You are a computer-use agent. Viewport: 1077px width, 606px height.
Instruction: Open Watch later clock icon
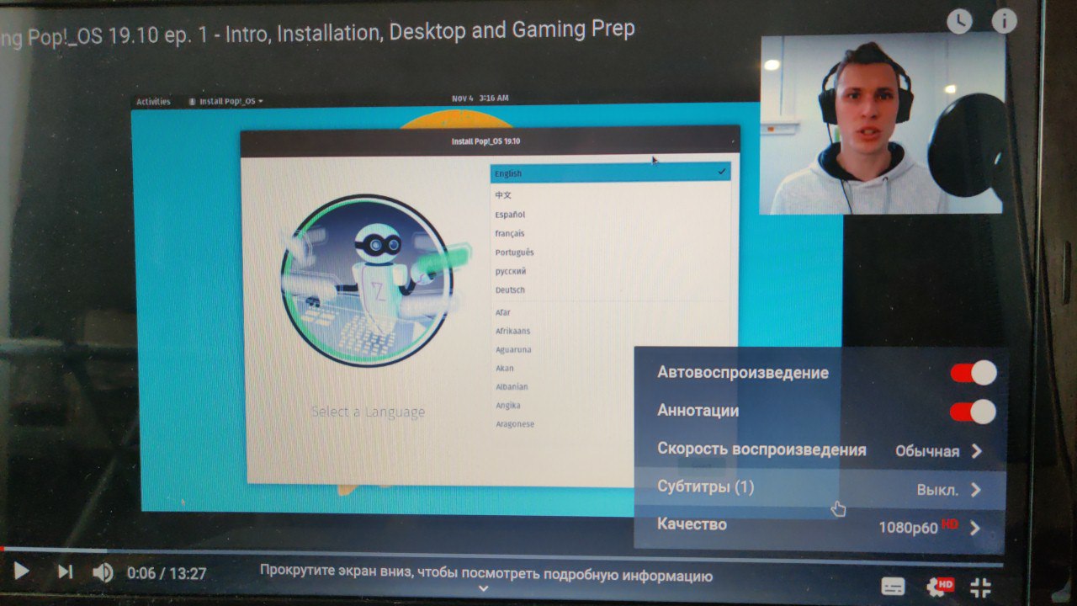click(959, 22)
